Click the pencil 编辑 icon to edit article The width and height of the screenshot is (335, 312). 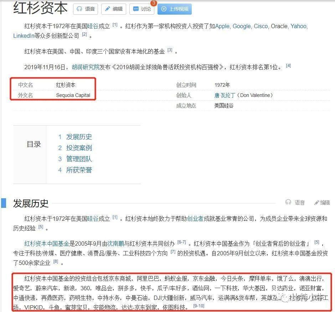click(108, 9)
